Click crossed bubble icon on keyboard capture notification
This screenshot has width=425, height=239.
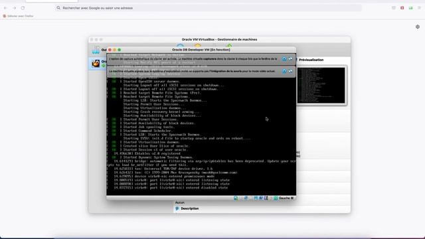(290, 59)
